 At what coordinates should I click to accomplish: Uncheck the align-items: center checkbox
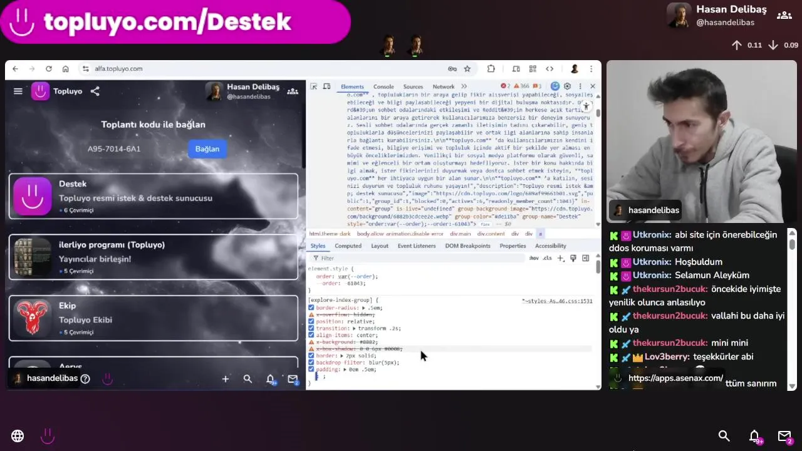(311, 336)
